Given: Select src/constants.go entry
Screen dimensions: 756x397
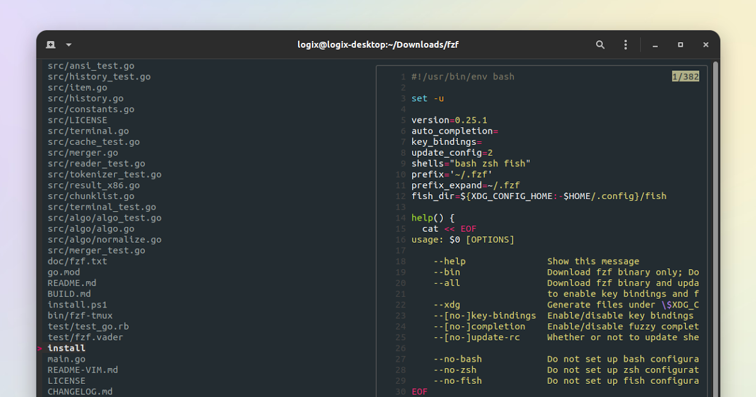Looking at the screenshot, I should pyautogui.click(x=91, y=109).
